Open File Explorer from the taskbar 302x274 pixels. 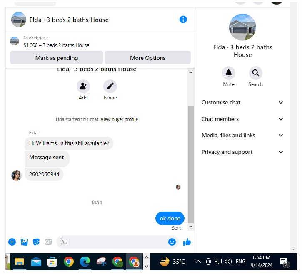[x=20, y=262]
